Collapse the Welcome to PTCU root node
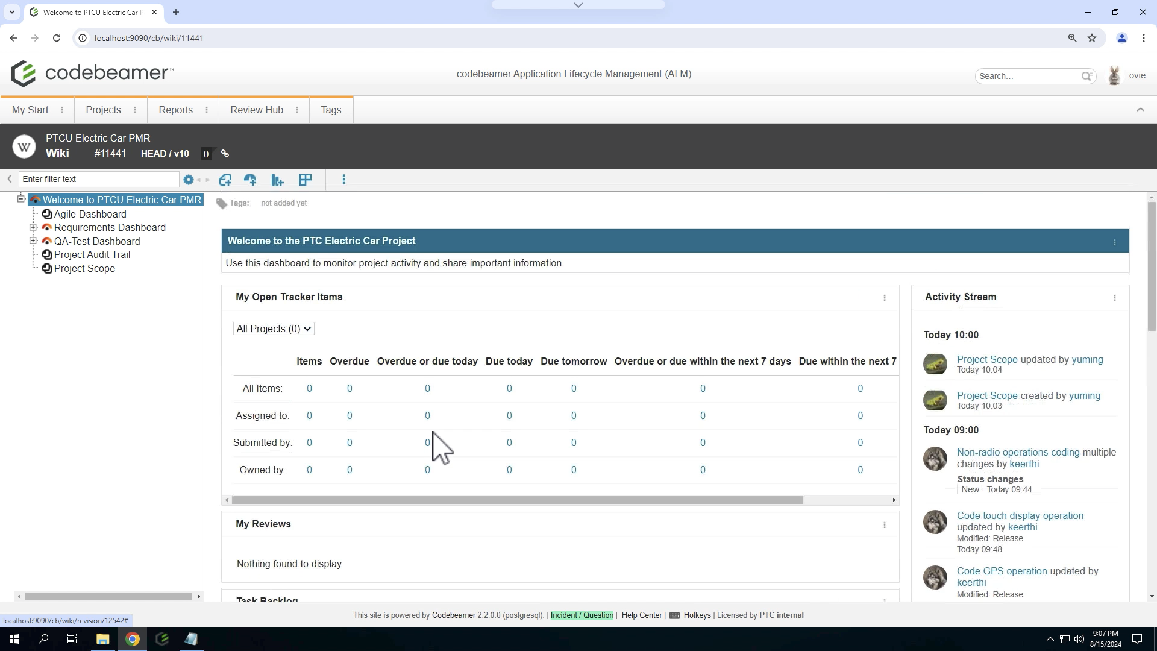Image resolution: width=1157 pixels, height=651 pixels. (x=21, y=199)
